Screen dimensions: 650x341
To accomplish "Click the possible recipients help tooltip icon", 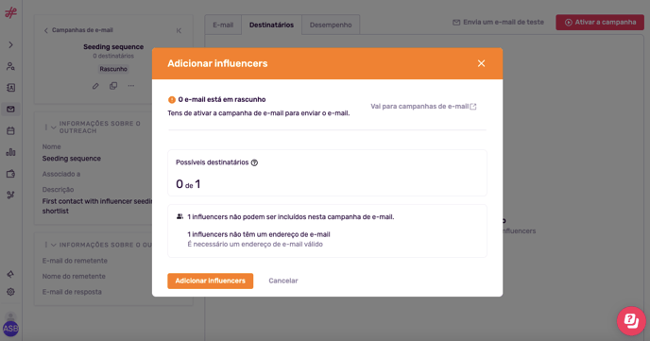I will pos(254,162).
